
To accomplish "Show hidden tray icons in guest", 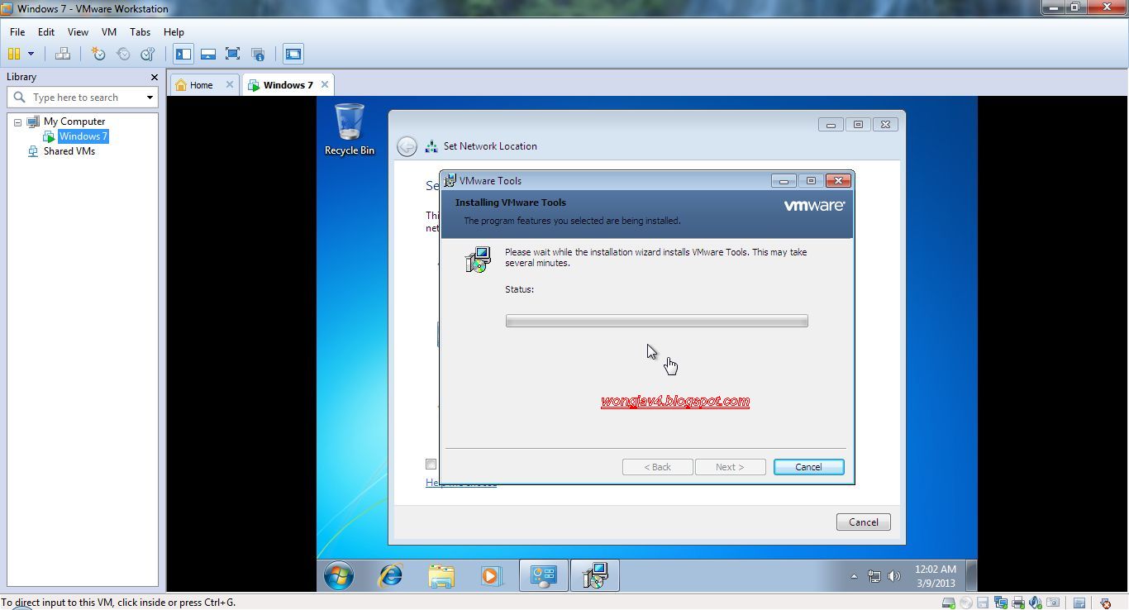I will click(x=854, y=576).
